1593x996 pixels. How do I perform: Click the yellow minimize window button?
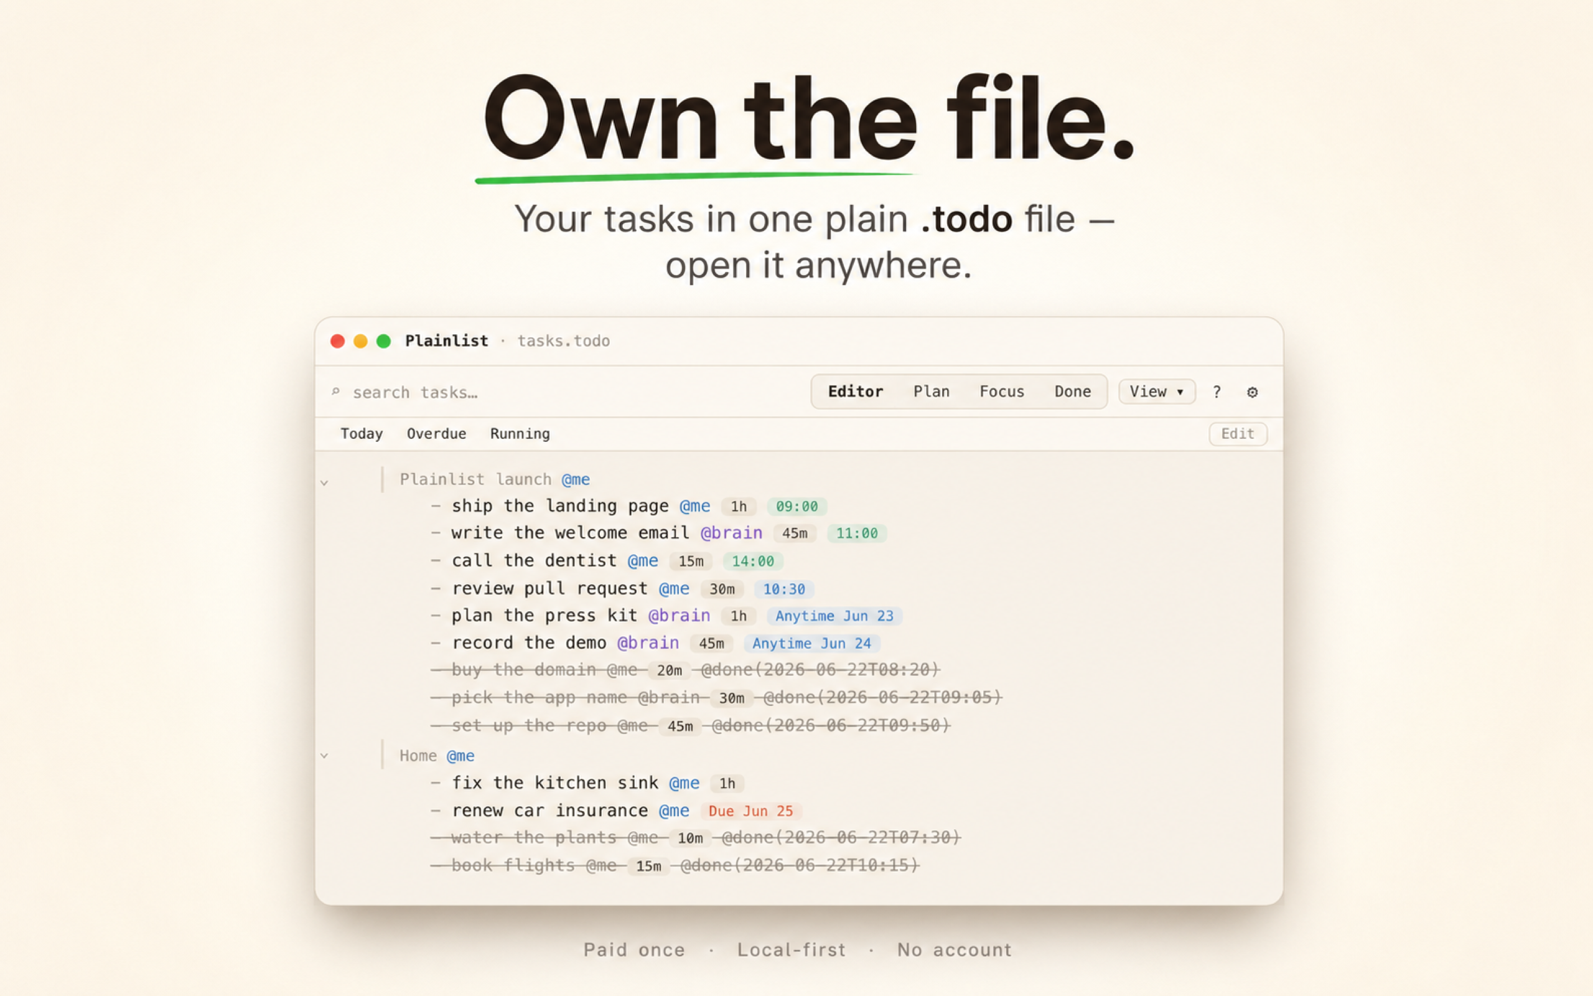tap(361, 341)
